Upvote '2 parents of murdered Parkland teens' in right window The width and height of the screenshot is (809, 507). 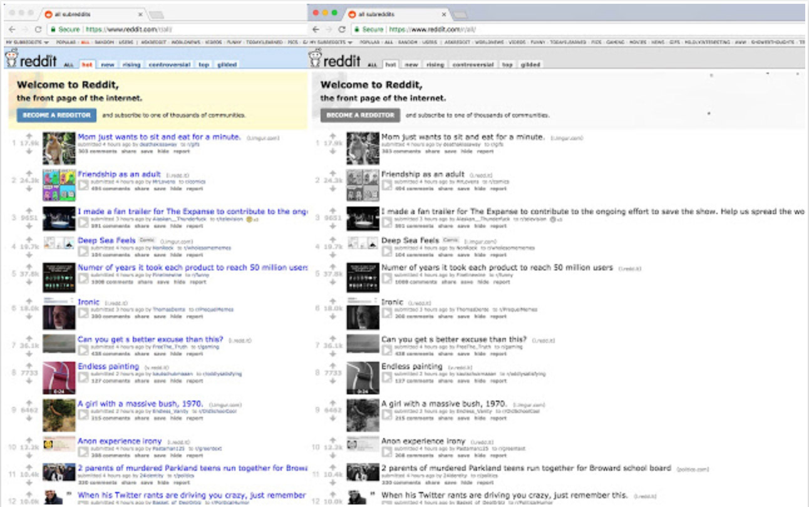pyautogui.click(x=332, y=467)
